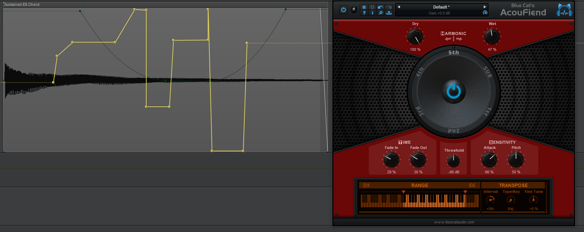Select the 5th harmonic on speaker

click(x=454, y=53)
